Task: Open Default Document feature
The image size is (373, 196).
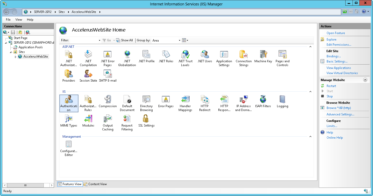Action: pos(127,103)
